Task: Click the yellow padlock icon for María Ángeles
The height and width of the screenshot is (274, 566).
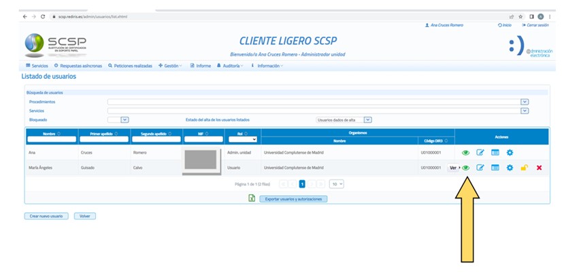Action: click(x=524, y=168)
